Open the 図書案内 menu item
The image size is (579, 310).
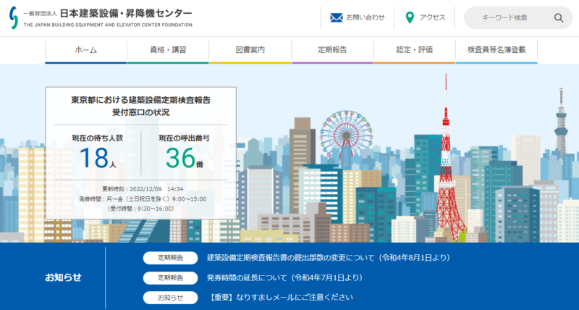point(250,50)
